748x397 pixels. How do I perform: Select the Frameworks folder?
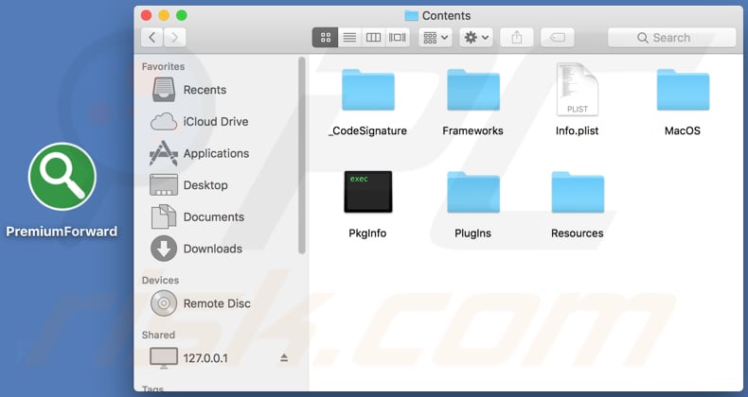click(472, 90)
